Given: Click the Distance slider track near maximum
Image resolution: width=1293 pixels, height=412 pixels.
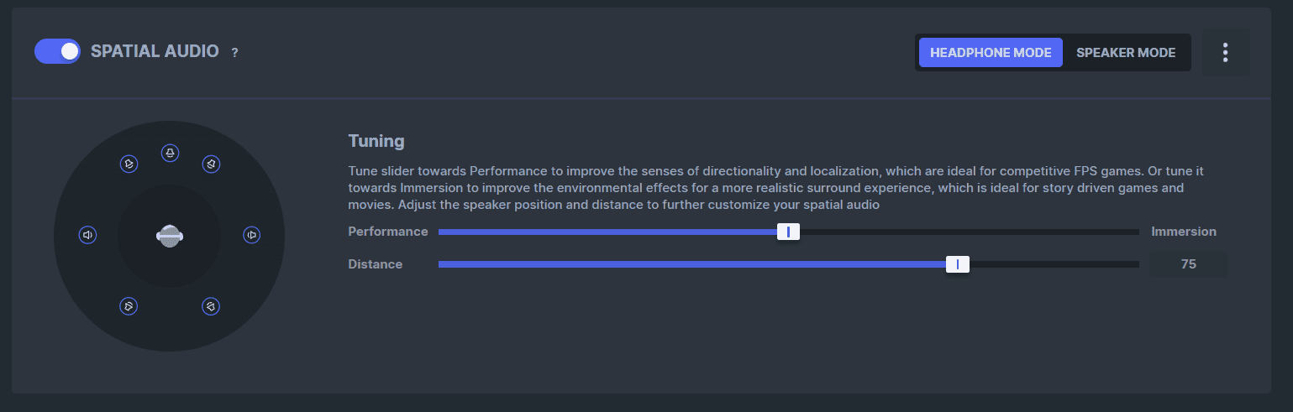Looking at the screenshot, I should [x=1117, y=264].
